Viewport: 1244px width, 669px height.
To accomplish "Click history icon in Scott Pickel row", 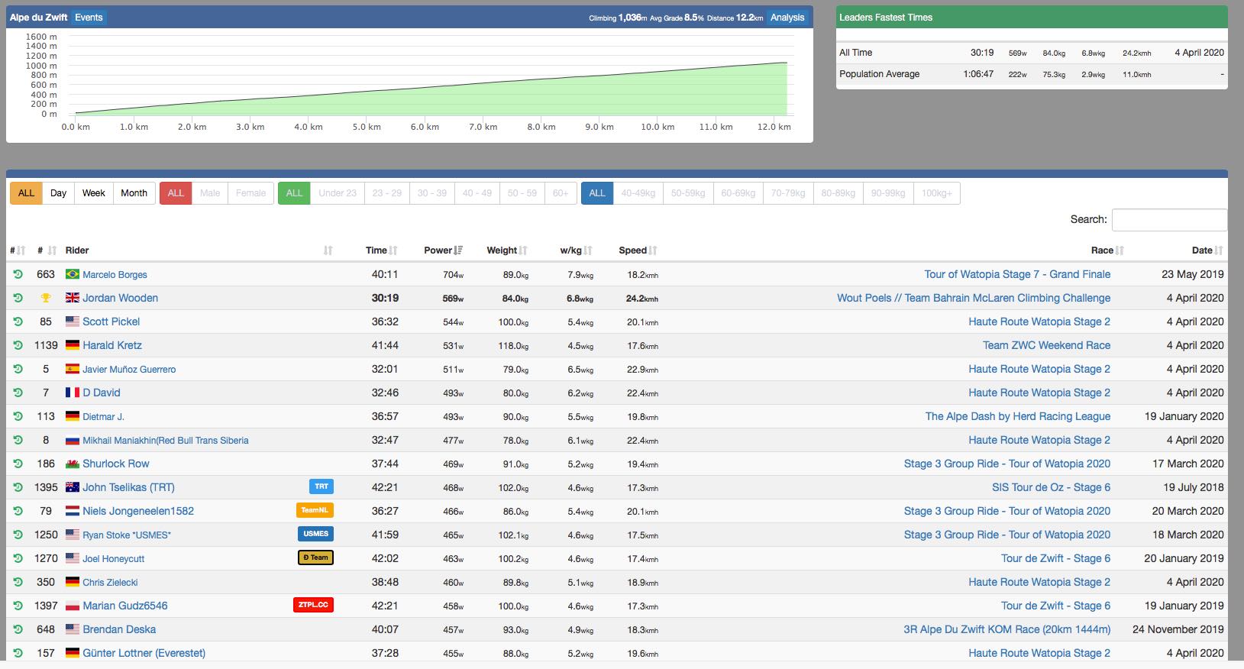I will [x=18, y=322].
